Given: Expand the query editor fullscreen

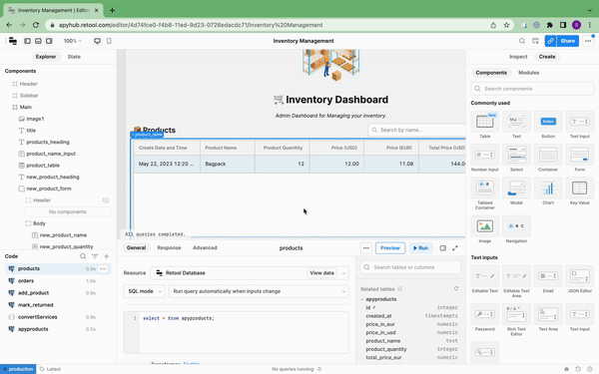Looking at the screenshot, I should [455, 248].
